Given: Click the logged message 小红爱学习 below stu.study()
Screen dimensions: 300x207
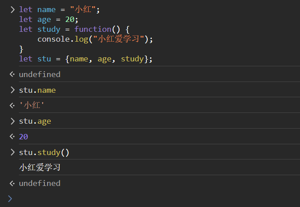Looking at the screenshot, I should click(40, 168).
